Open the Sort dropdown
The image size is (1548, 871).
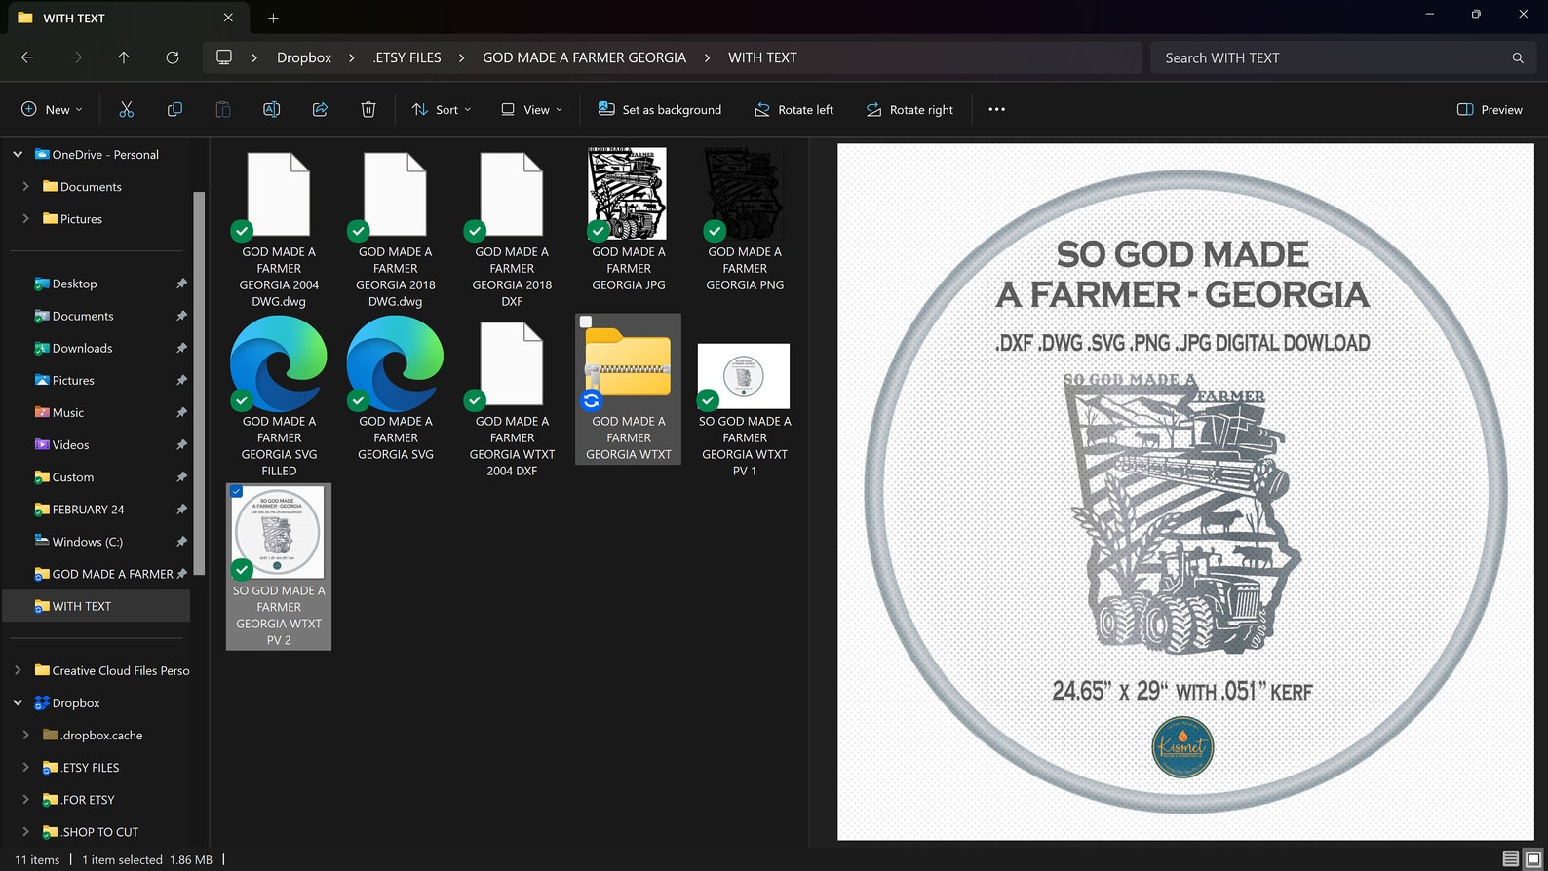[x=442, y=110]
